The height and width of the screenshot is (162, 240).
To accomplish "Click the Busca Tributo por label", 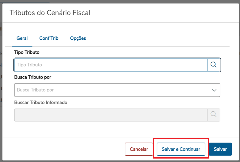I will tap(33, 77).
